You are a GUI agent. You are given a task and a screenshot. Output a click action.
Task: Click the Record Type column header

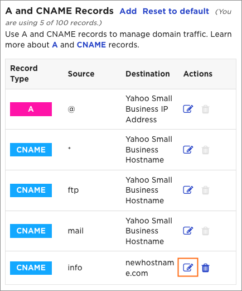point(24,74)
